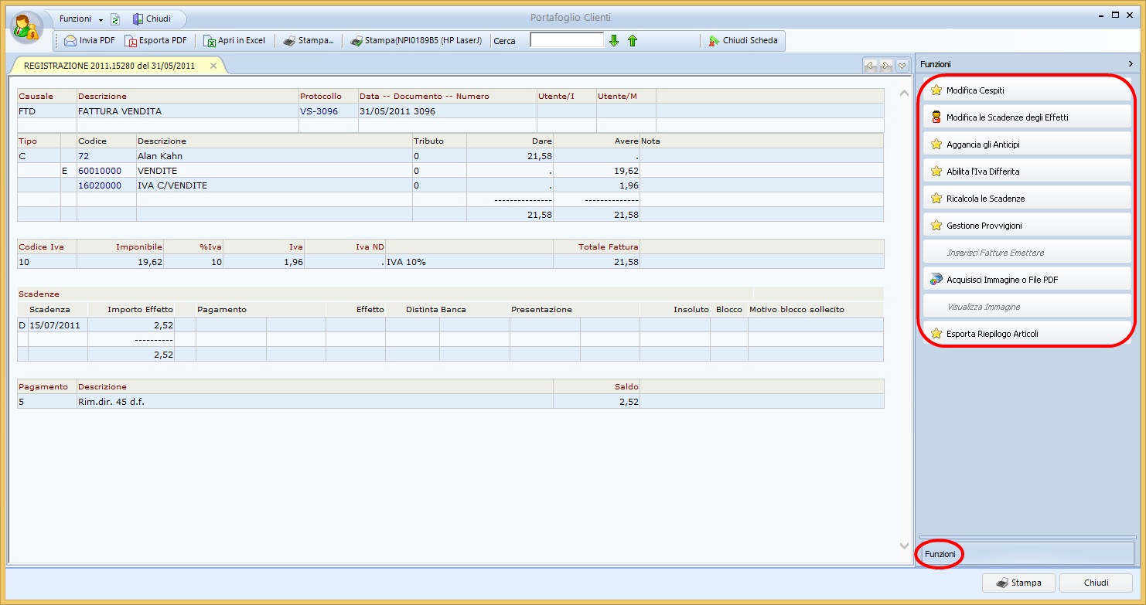Select the REGISTRAZIONE 2011.15280 tab
This screenshot has width=1146, height=605.
click(109, 66)
